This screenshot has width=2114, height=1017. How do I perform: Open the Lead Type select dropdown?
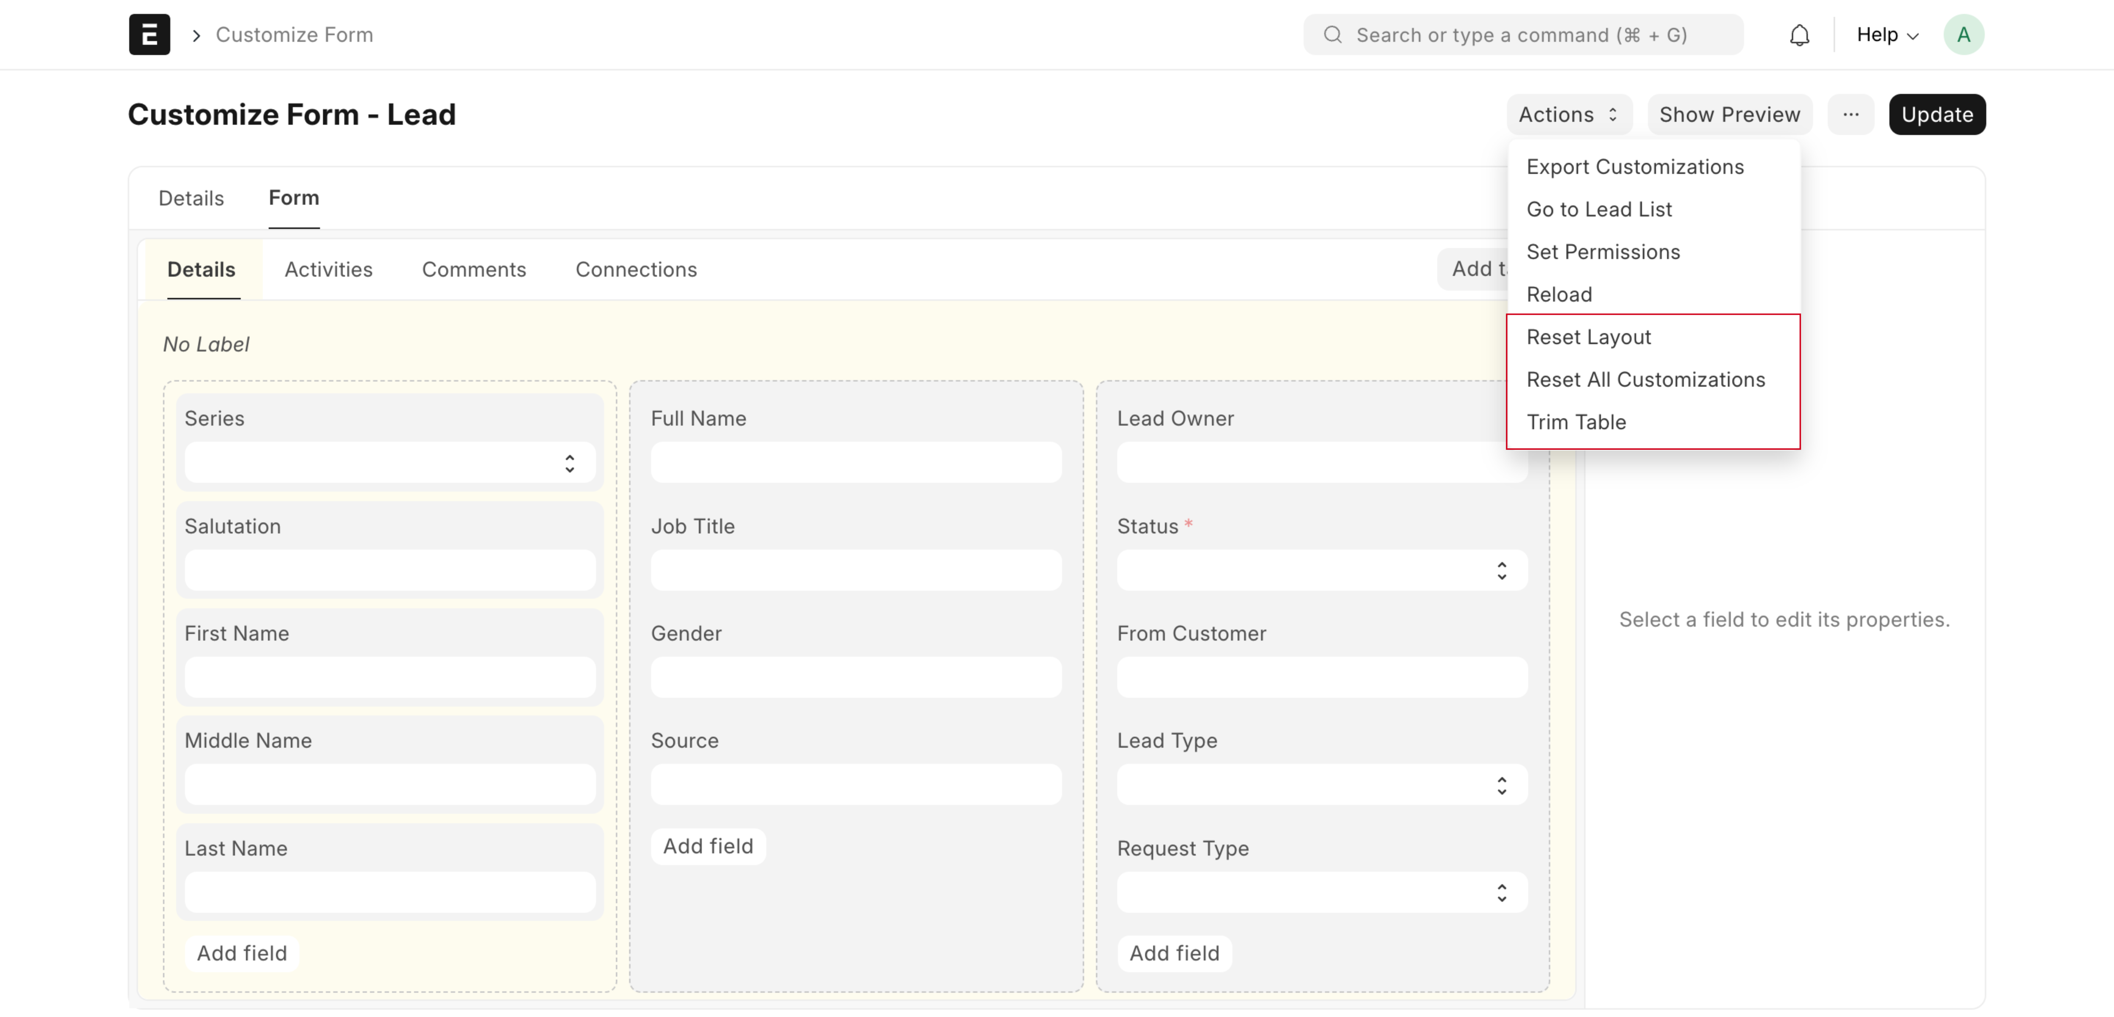1321,785
